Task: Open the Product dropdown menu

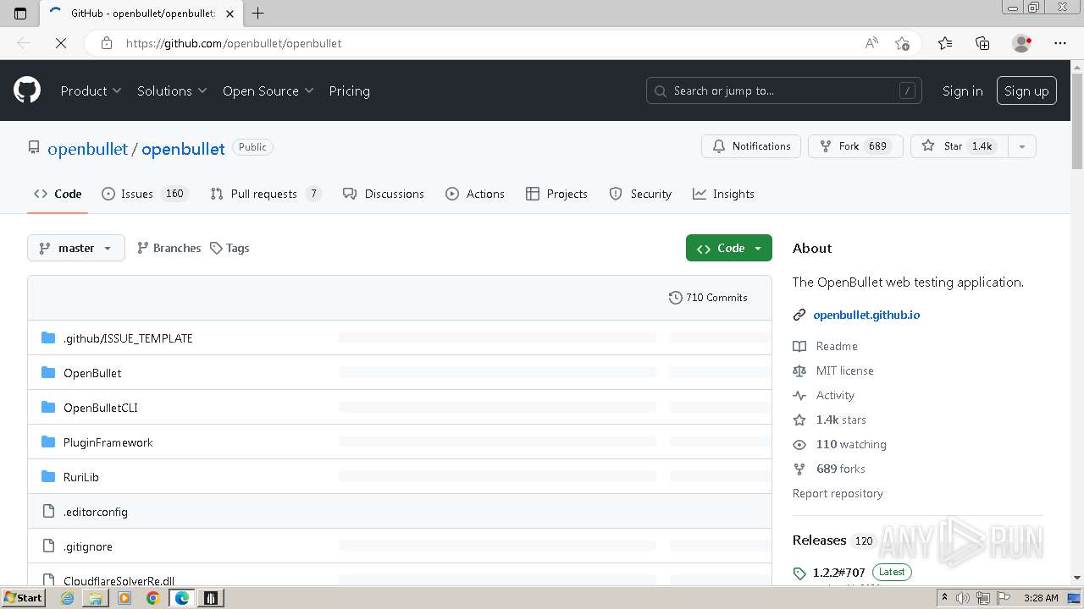Action: 91,91
